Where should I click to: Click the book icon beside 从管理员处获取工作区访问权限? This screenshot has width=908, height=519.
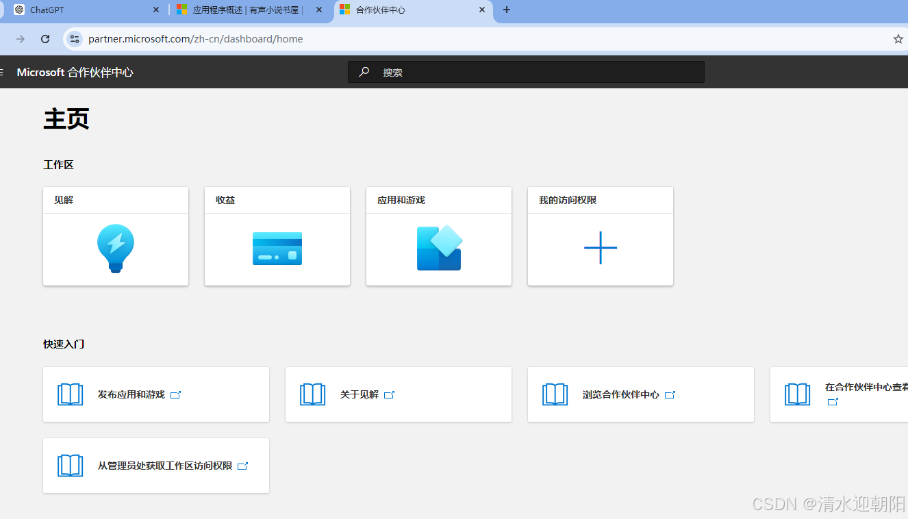point(71,466)
